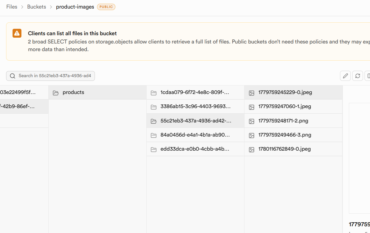Open folder edd33dca-e0b0-4cbb-a4b
This screenshot has width=370, height=233.
point(195,149)
